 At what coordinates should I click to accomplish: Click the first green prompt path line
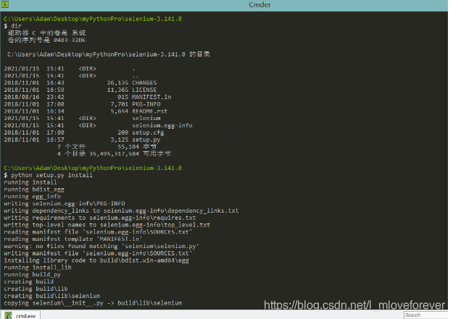click(93, 19)
